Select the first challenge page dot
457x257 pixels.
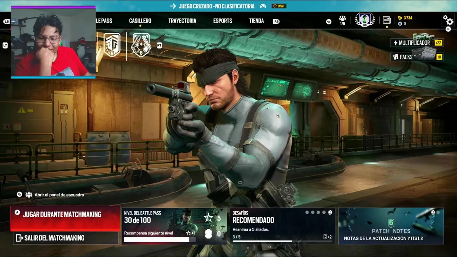pos(307,212)
